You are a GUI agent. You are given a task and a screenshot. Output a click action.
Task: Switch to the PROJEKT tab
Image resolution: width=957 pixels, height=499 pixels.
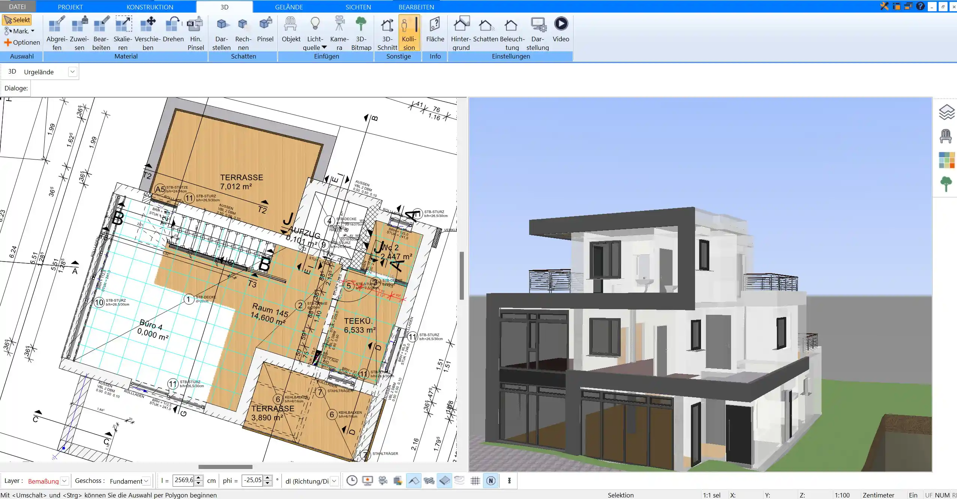pyautogui.click(x=70, y=7)
